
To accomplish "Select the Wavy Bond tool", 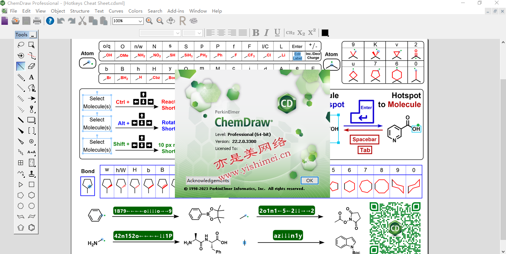I will [x=21, y=152].
